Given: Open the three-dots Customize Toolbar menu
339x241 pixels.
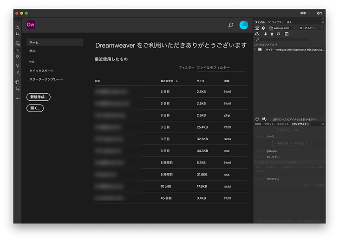Looking at the screenshot, I should point(18,98).
